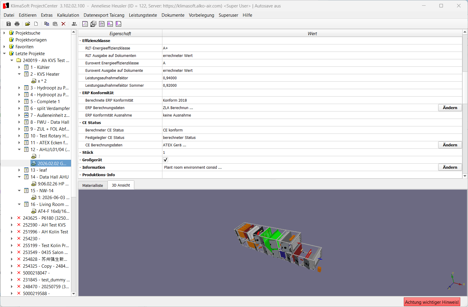Image resolution: width=468 pixels, height=307 pixels.
Task: Collapse the Effizienzklasse property section
Action: [x=80, y=41]
